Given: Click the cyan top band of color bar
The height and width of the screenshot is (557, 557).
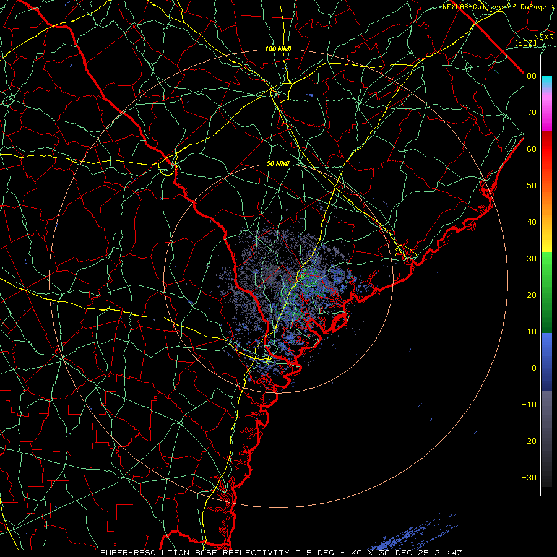Looking at the screenshot, I should point(546,81).
